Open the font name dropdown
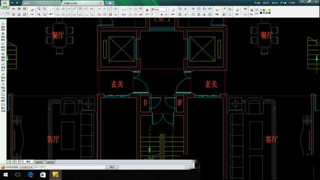The width and height of the screenshot is (320, 180). coord(159,9)
